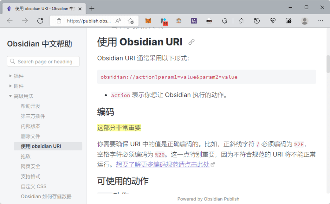This screenshot has width=330, height=204.
Task: Add this page to favorites star
Action: tap(131, 21)
